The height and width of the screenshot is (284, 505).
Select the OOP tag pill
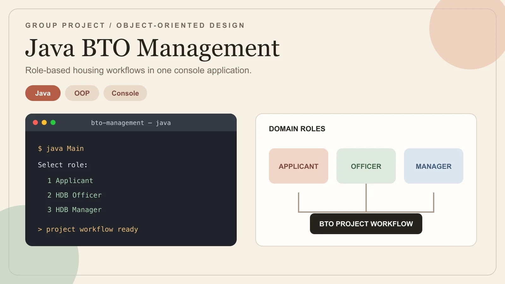pos(82,93)
